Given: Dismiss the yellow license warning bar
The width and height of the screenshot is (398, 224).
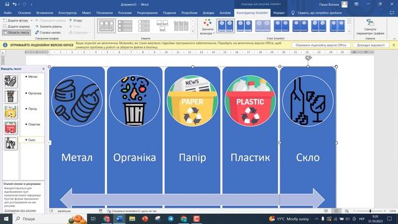Looking at the screenshot, I should coord(394,45).
